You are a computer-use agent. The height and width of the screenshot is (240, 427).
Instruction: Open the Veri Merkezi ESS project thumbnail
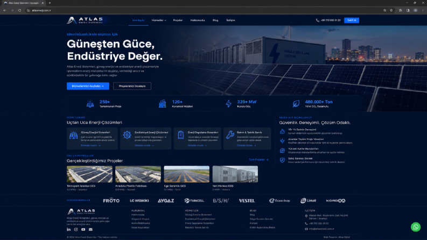point(235,174)
